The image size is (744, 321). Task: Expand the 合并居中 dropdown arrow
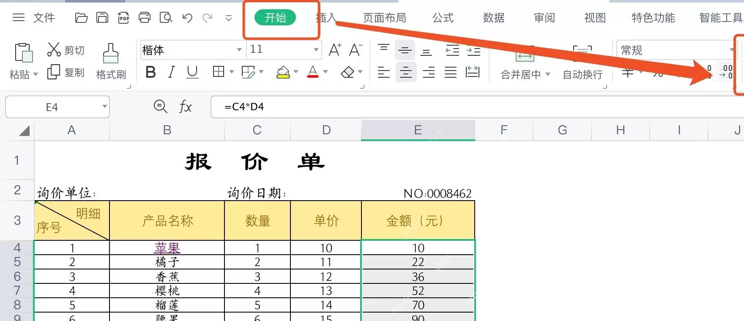[548, 74]
